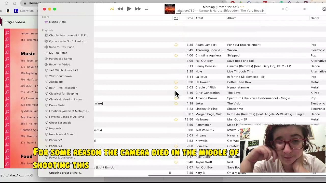The height and width of the screenshot is (183, 326).
Task: Click the star icon beside iTunes Store
Action: pyautogui.click(x=46, y=22)
